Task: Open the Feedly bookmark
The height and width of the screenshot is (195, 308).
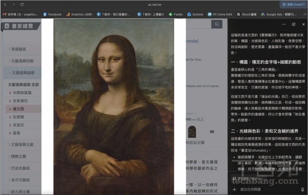Action: (x=176, y=15)
